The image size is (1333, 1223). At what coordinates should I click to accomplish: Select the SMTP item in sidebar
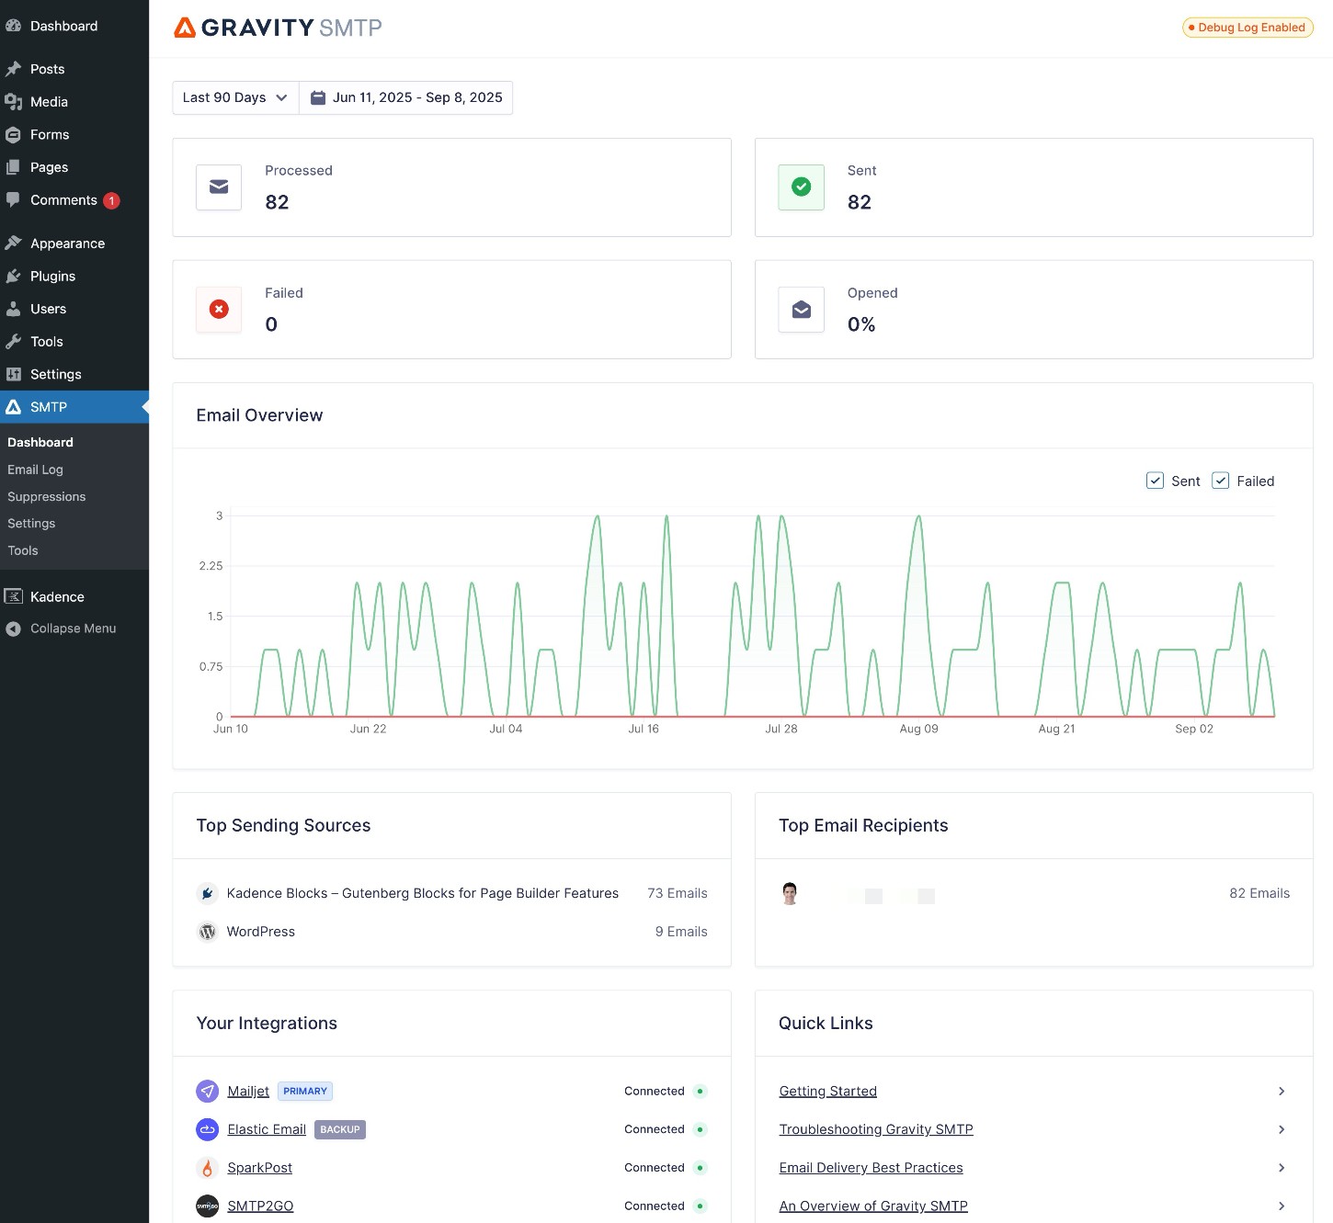[x=74, y=407]
